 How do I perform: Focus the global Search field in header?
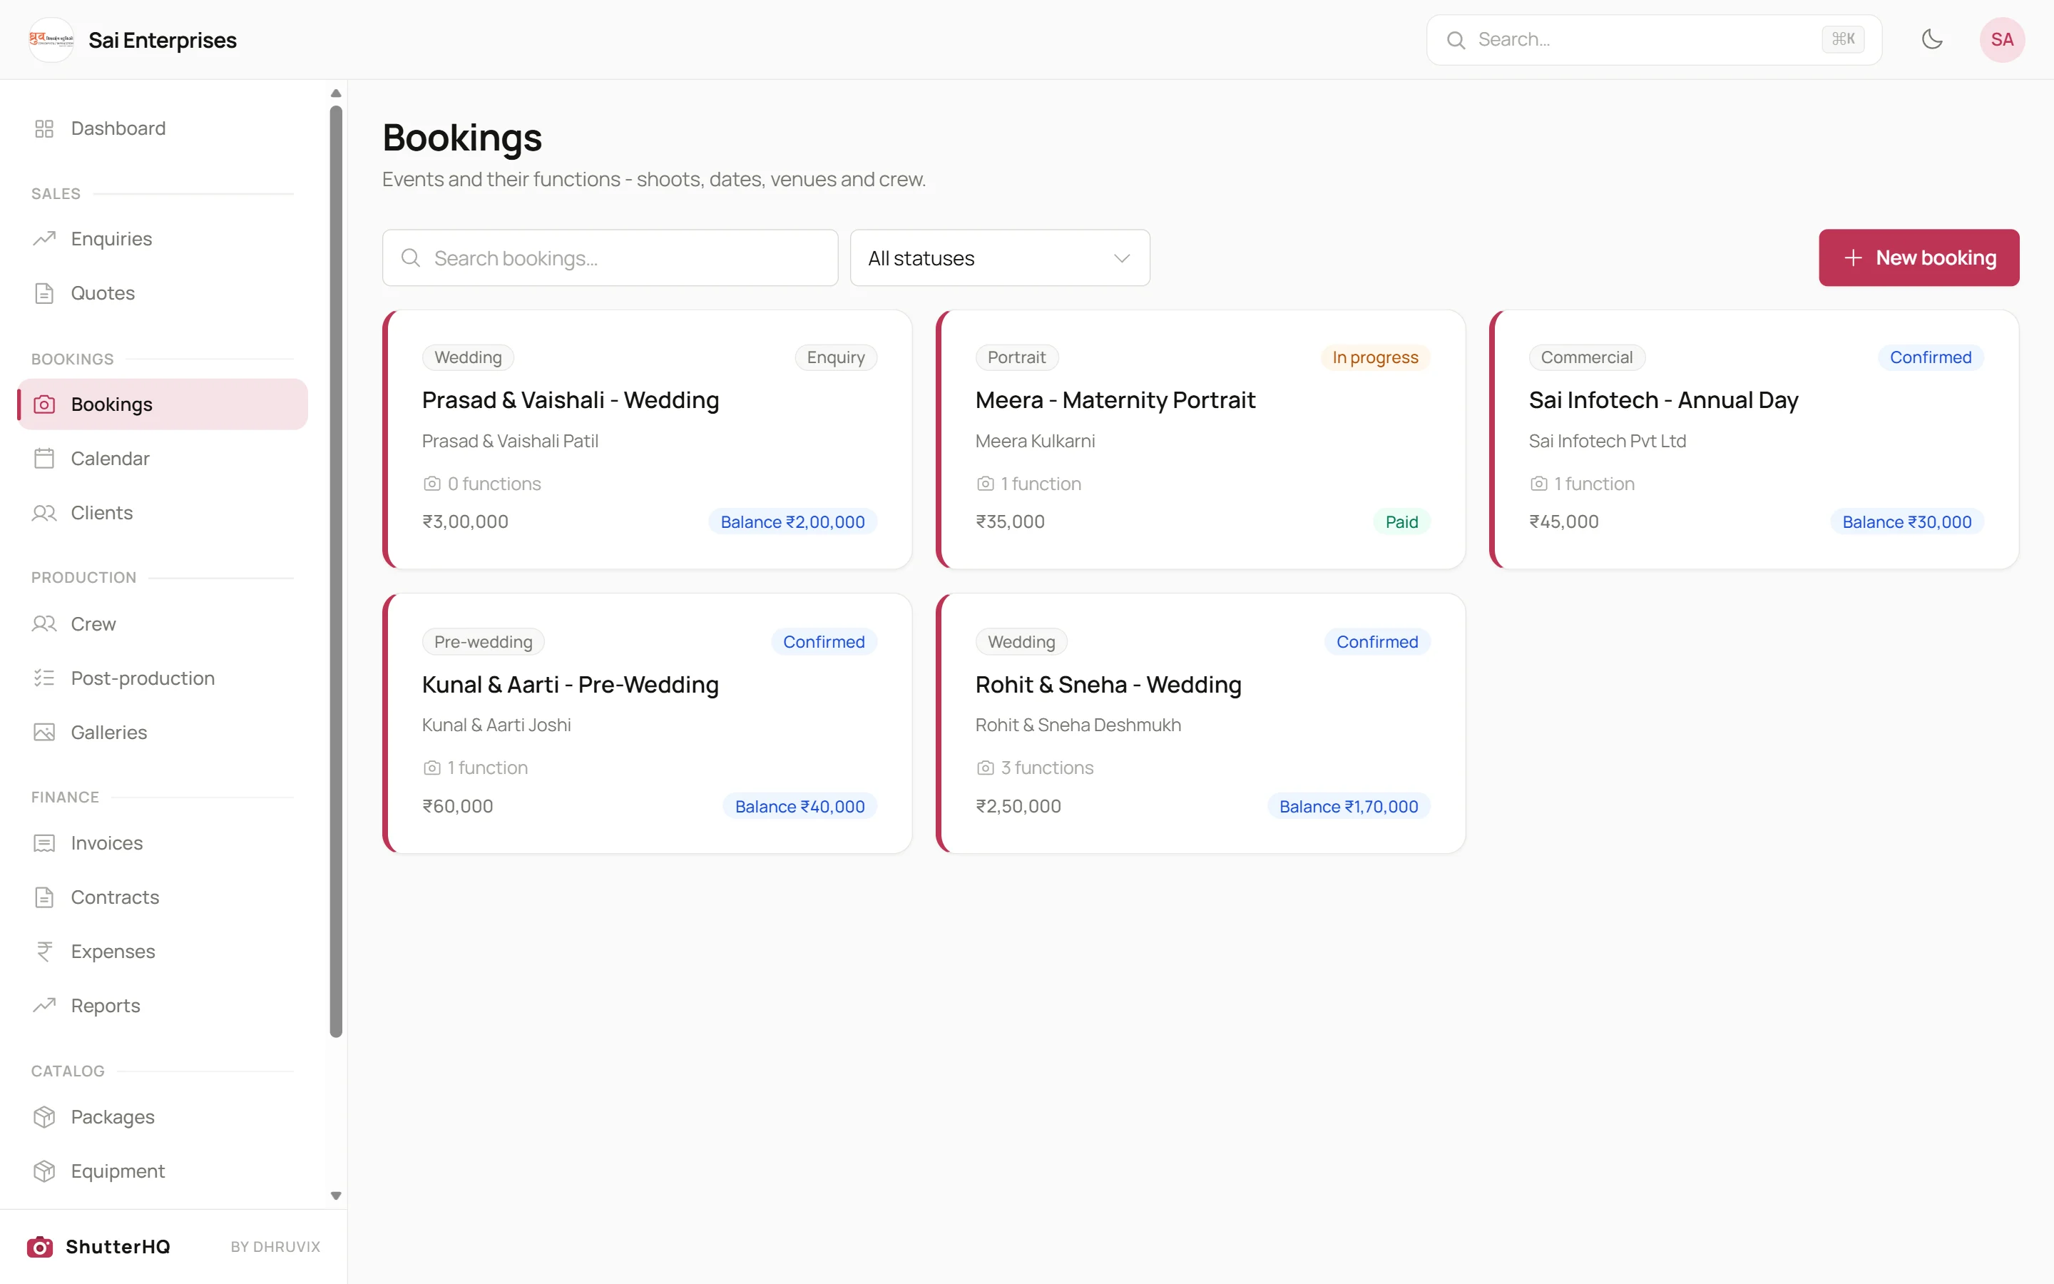1653,39
